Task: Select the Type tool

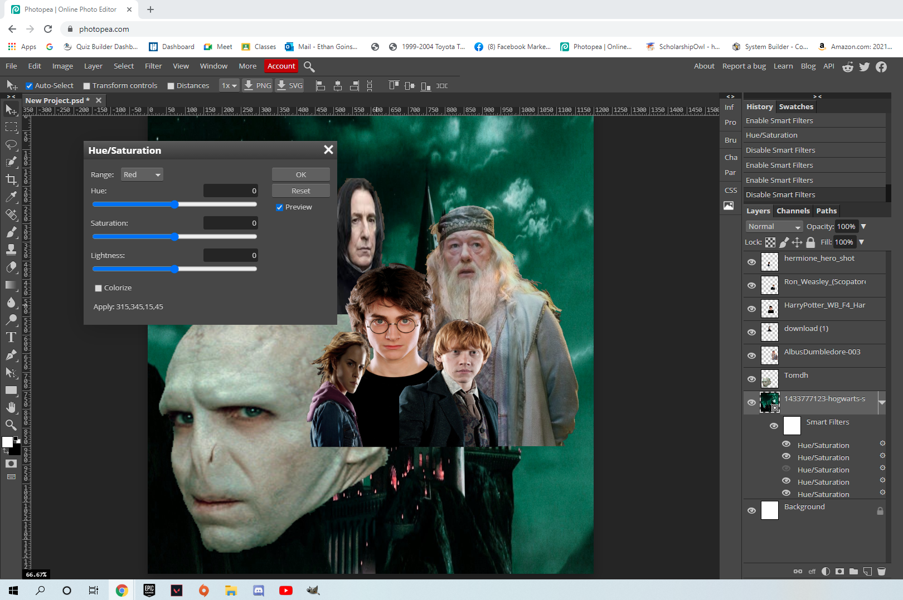Action: [x=11, y=337]
